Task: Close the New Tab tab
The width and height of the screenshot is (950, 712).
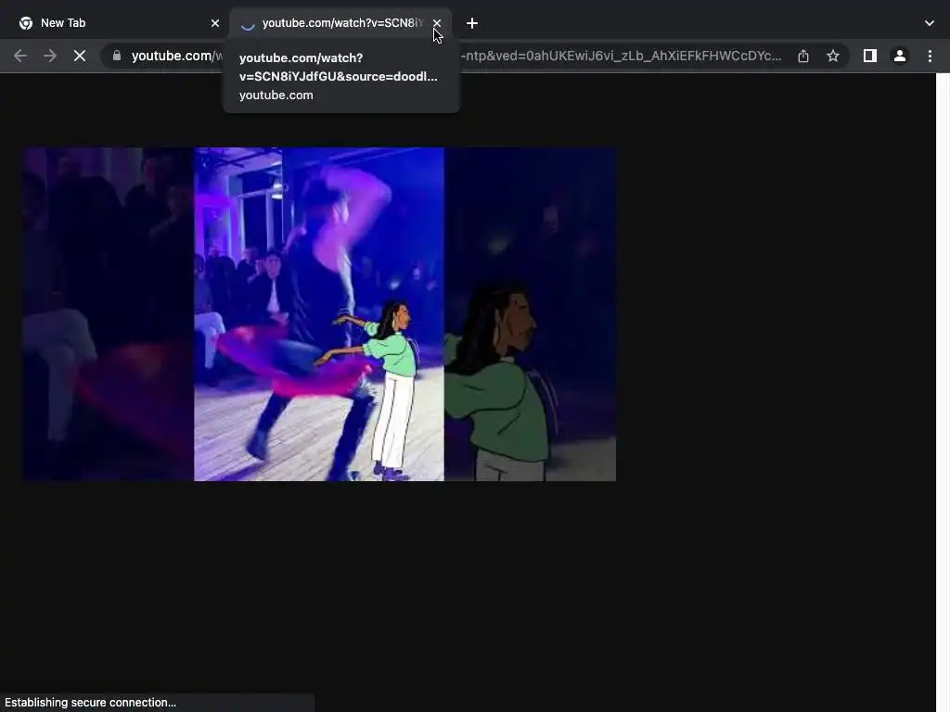Action: [215, 23]
